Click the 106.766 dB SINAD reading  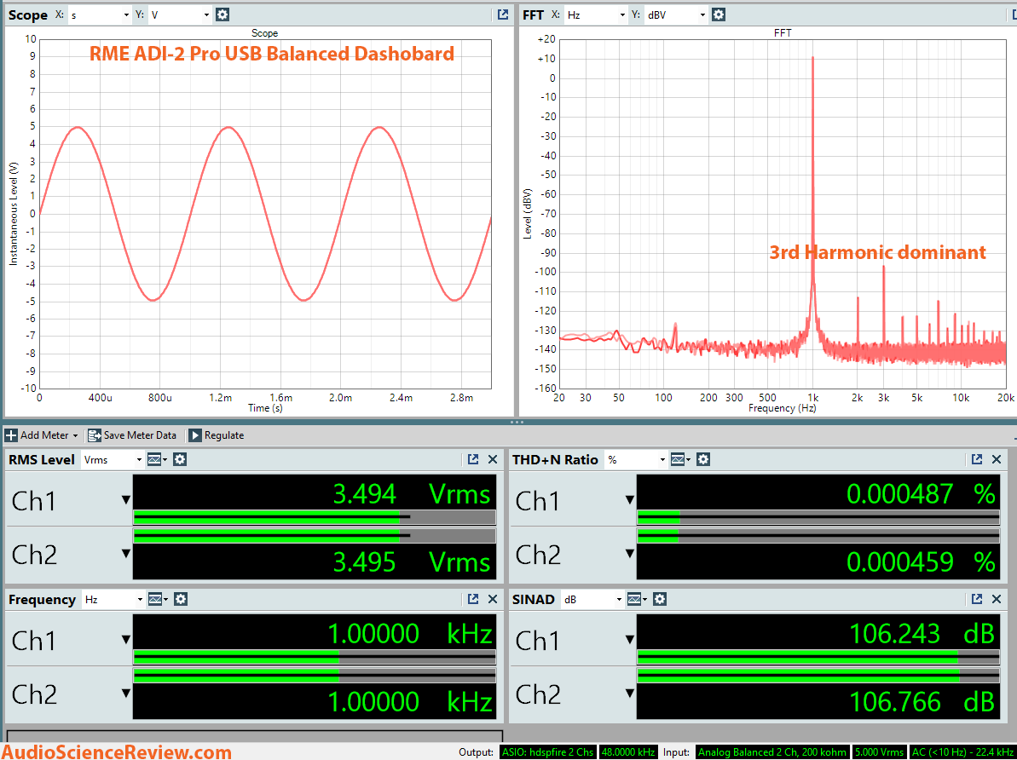922,702
